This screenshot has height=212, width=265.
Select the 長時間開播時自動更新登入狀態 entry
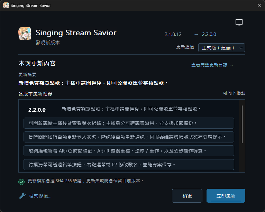(x=129, y=137)
